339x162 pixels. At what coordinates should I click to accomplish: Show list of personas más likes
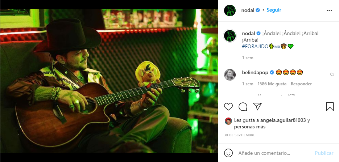click(250, 127)
